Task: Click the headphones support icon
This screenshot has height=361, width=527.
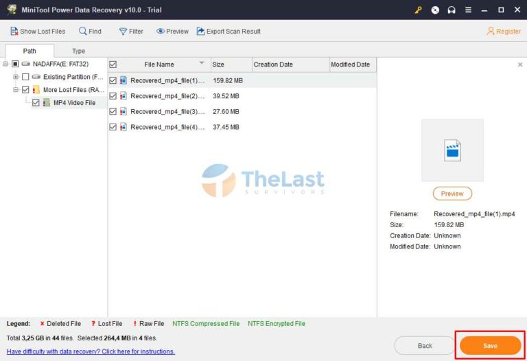Action: [452, 10]
